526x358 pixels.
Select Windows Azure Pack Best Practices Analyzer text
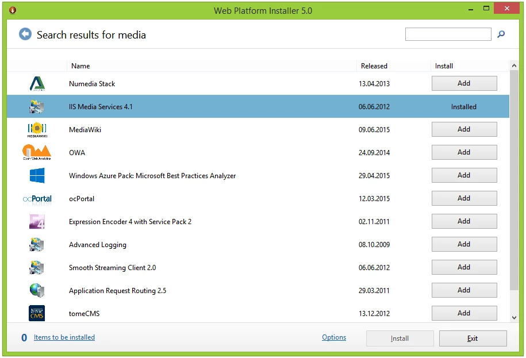[x=152, y=176]
